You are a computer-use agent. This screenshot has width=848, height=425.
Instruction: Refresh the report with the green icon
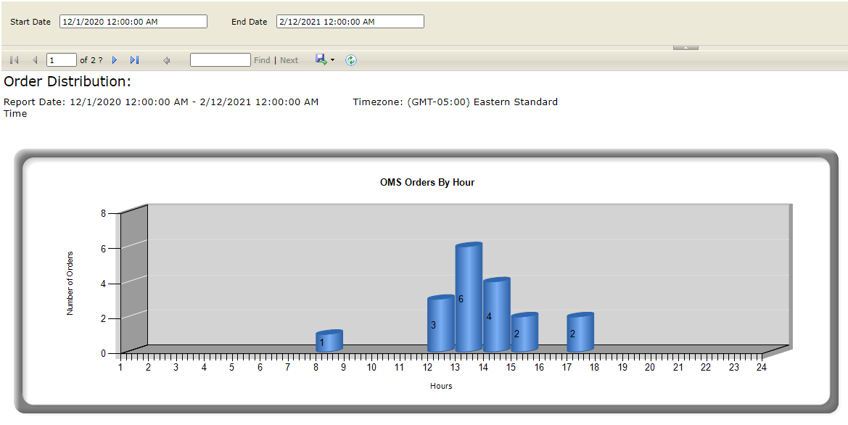click(x=350, y=60)
